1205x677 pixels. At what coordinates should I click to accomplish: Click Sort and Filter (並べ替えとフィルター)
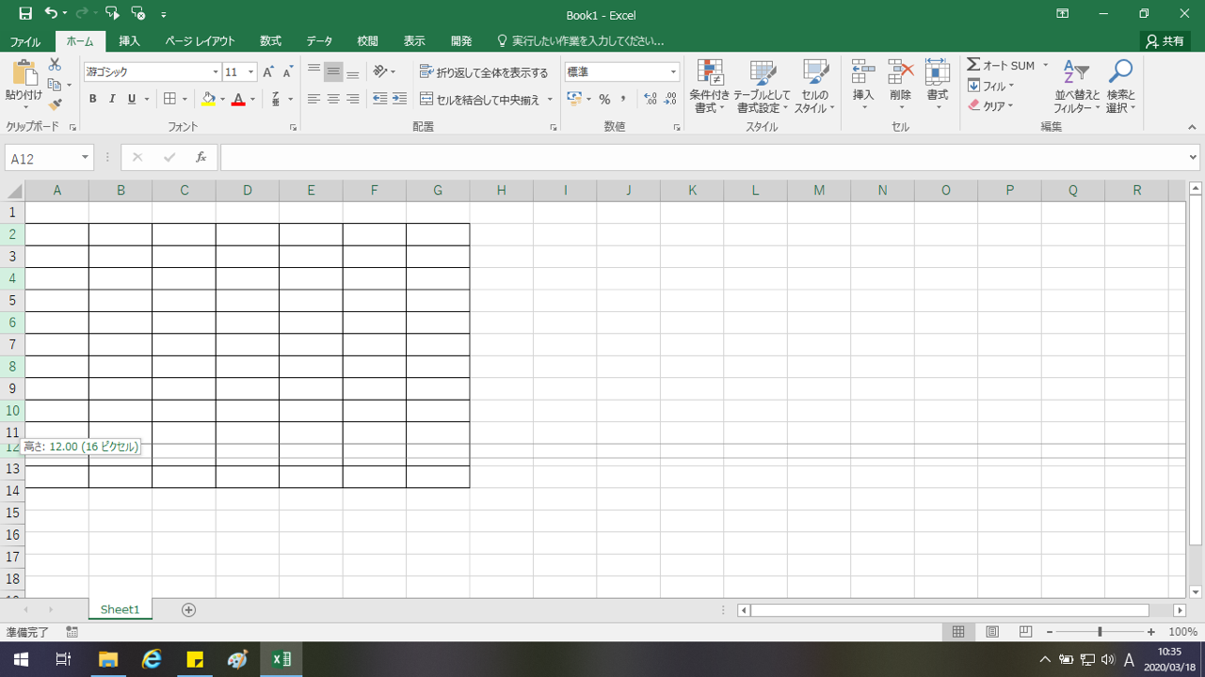tap(1077, 87)
